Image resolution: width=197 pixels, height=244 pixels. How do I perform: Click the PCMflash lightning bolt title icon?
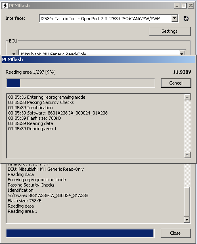tap(5, 6)
